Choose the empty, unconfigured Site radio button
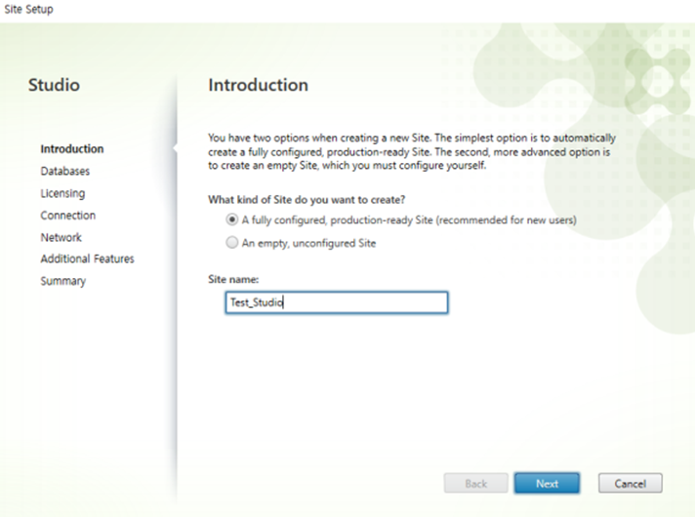Screen dimensions: 695x517 click(231, 243)
